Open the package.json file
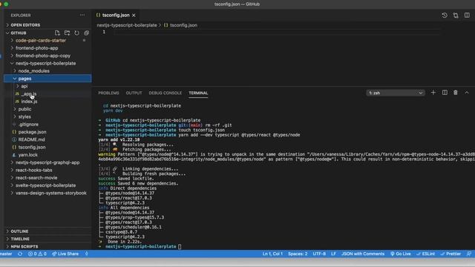The image size is (475, 267). (x=32, y=132)
